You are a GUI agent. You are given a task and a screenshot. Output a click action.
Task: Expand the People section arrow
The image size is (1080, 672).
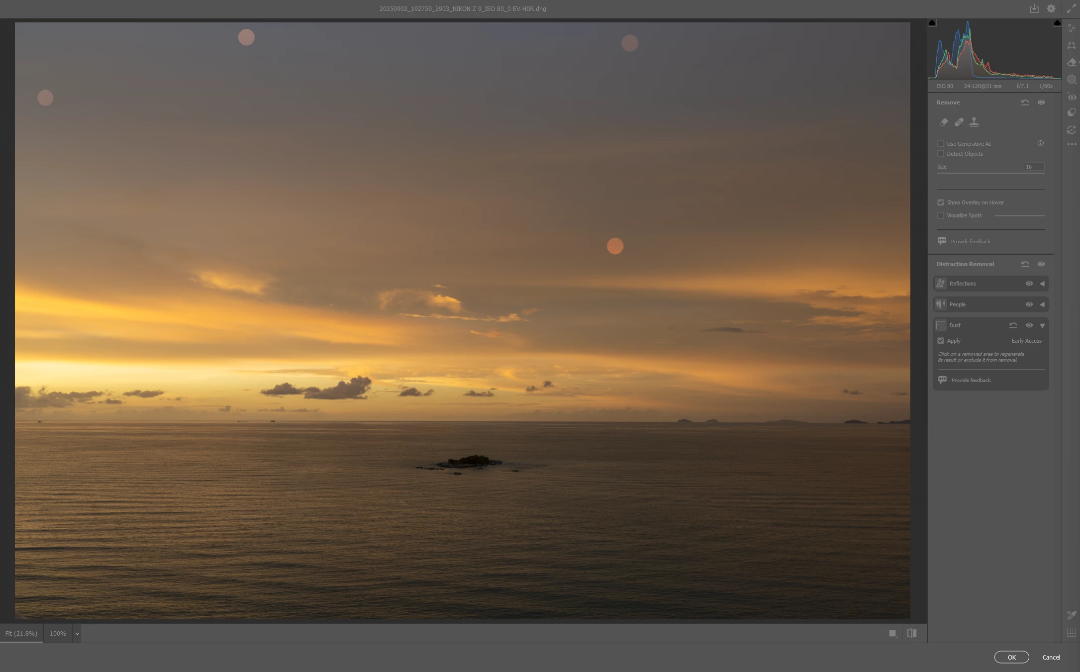[x=1042, y=304]
